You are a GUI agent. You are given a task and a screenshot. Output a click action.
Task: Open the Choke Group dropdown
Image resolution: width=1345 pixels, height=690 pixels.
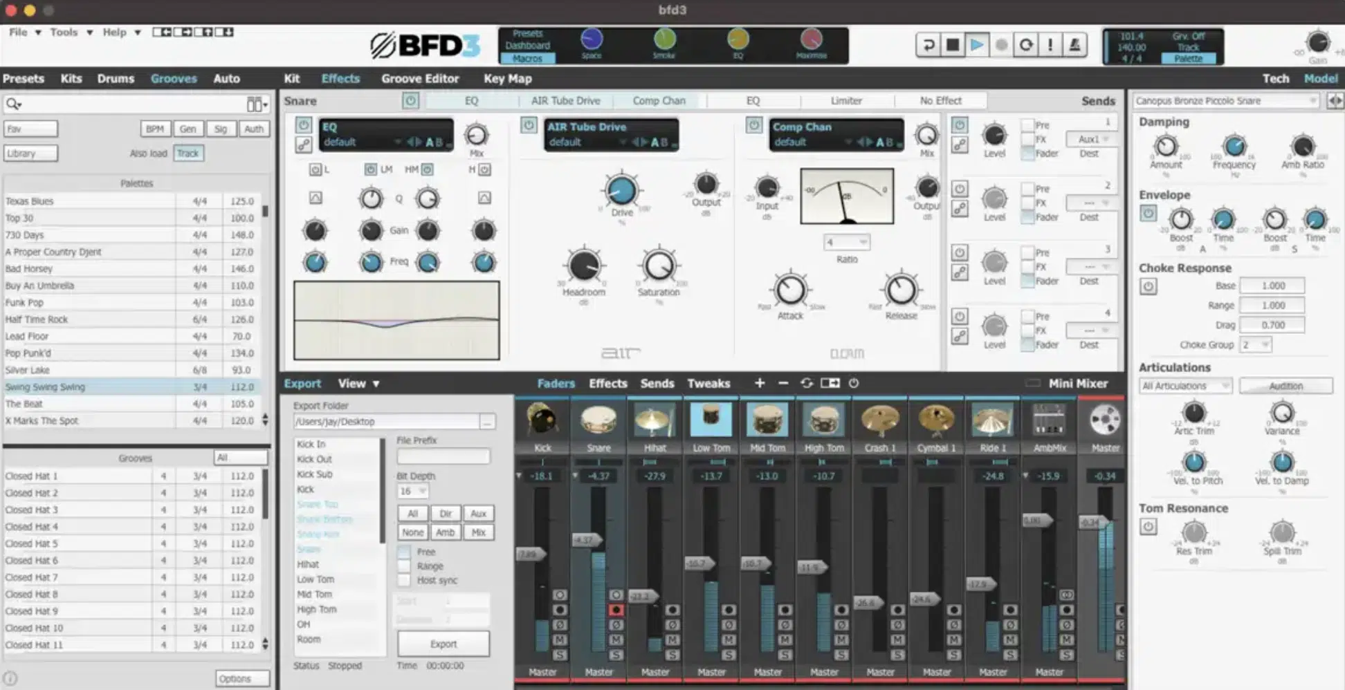[1255, 344]
